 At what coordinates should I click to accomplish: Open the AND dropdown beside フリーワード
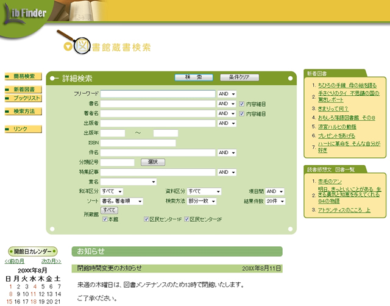tap(227, 94)
